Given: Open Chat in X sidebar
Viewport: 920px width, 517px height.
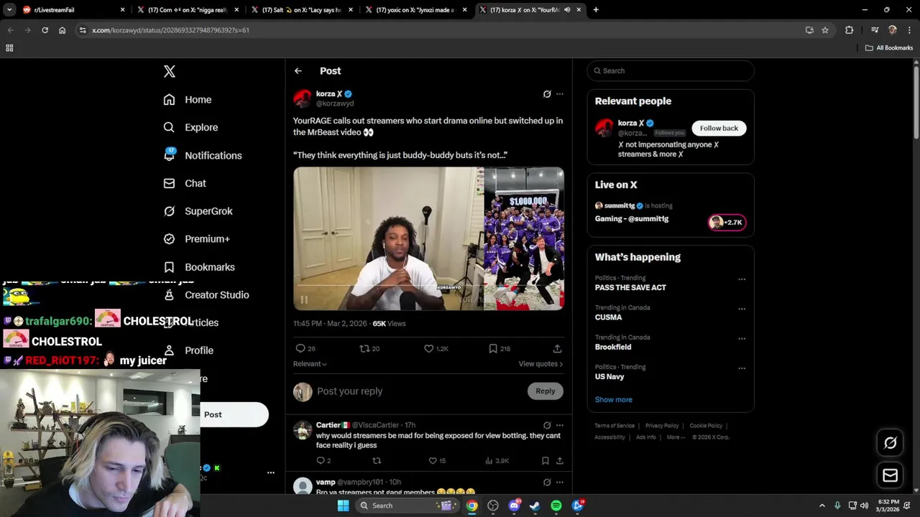Looking at the screenshot, I should [x=185, y=183].
